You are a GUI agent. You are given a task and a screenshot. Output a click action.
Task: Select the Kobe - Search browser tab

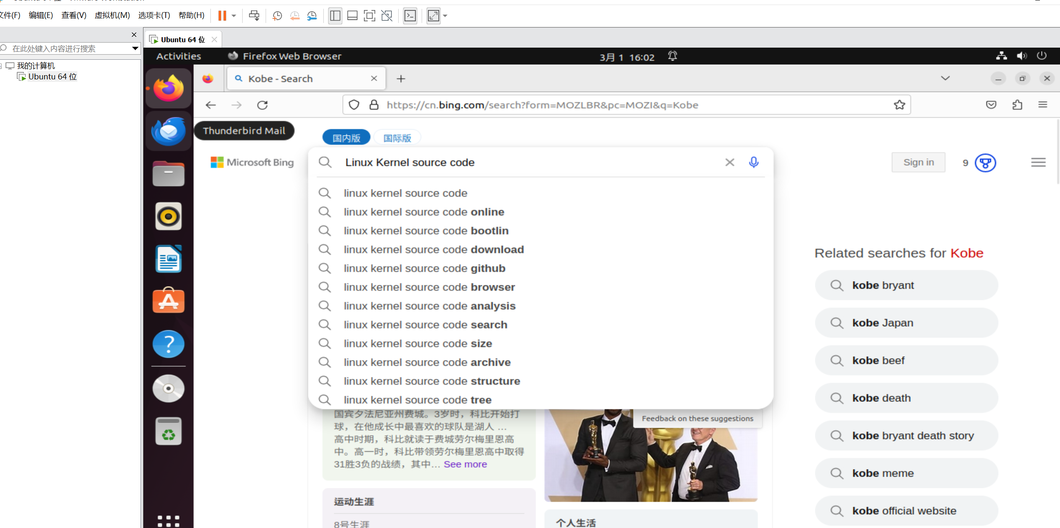[x=306, y=79]
